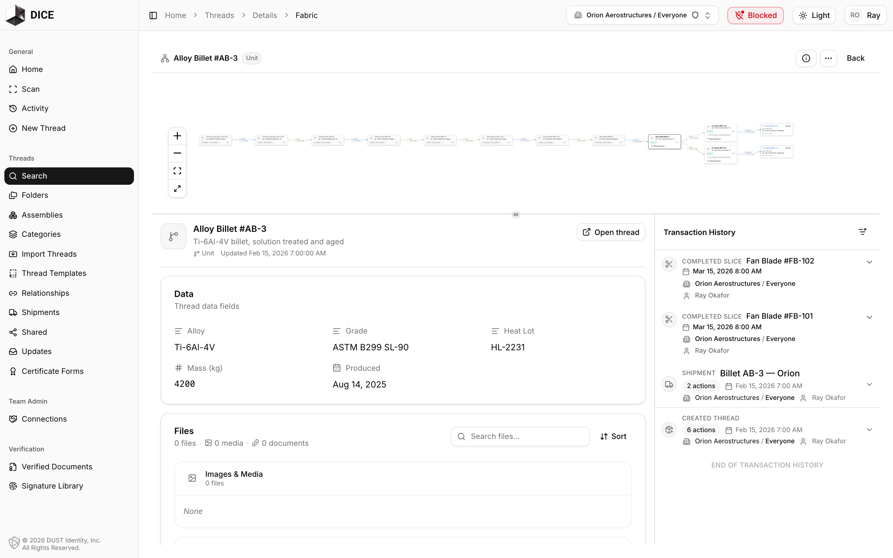Click the sort arrows icon in Files
The image size is (893, 558).
[604, 436]
